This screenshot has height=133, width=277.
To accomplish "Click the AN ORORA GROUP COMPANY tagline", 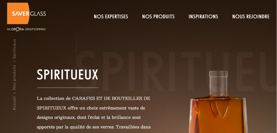I will (26, 29).
